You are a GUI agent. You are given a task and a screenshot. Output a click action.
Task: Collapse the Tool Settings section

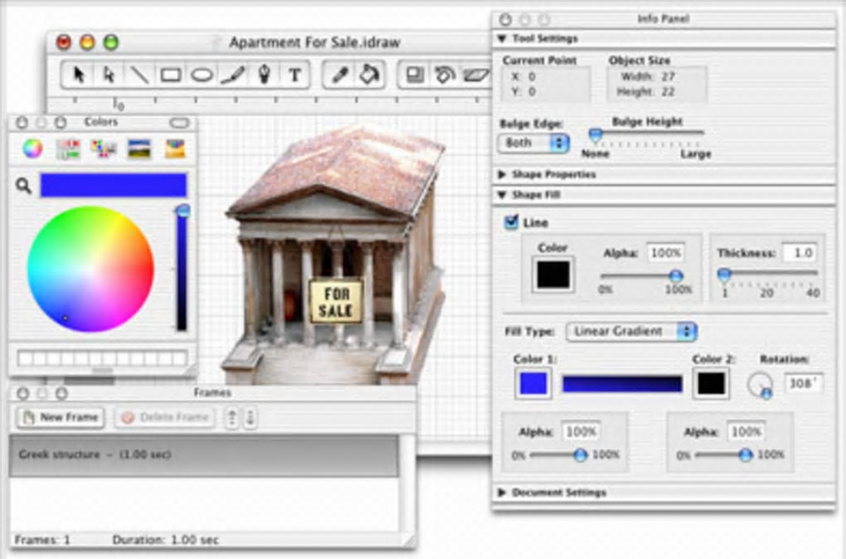tap(502, 38)
